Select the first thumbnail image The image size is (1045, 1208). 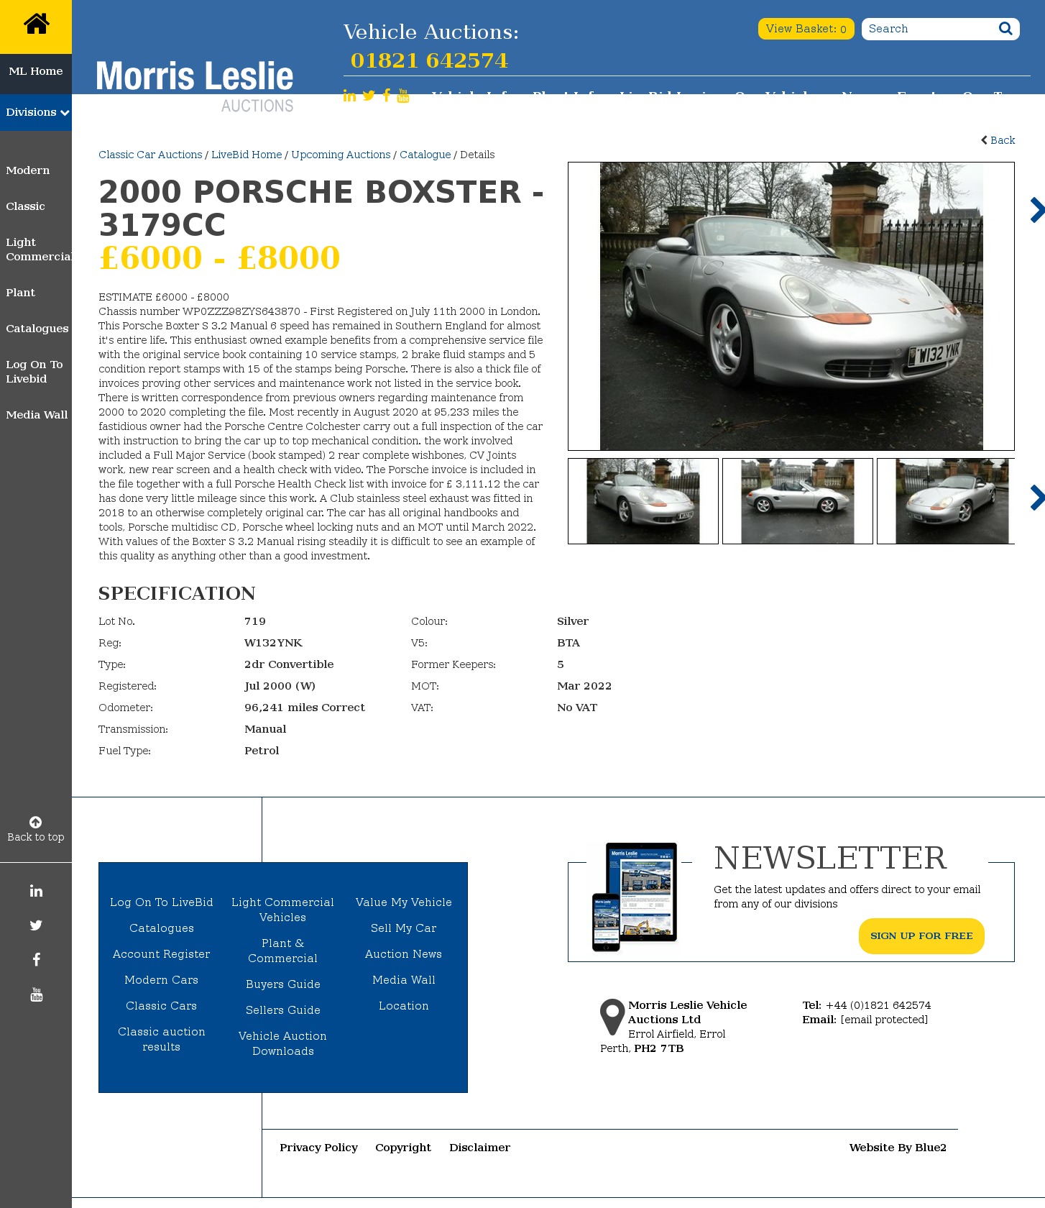pos(643,501)
